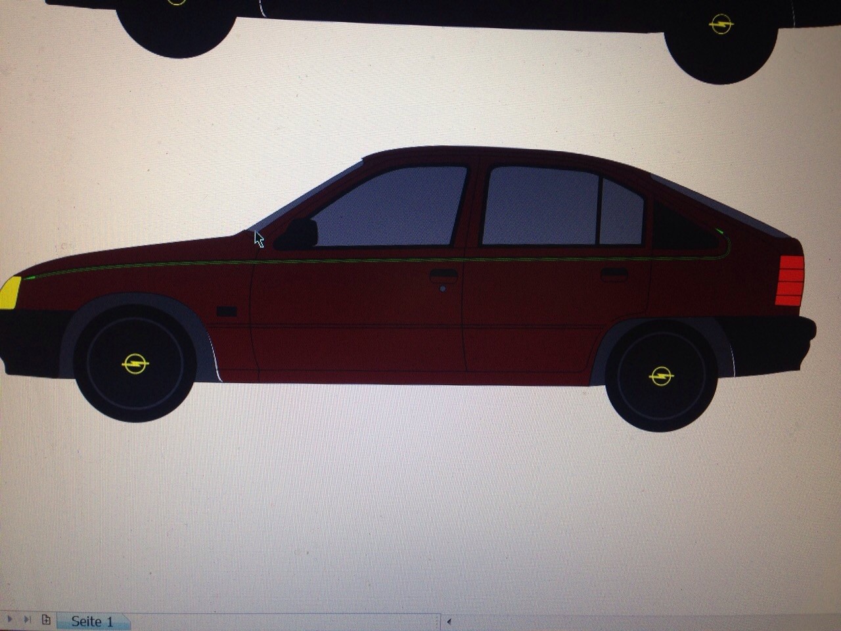The image size is (841, 631).
Task: Click the black side mirror object
Action: [299, 234]
